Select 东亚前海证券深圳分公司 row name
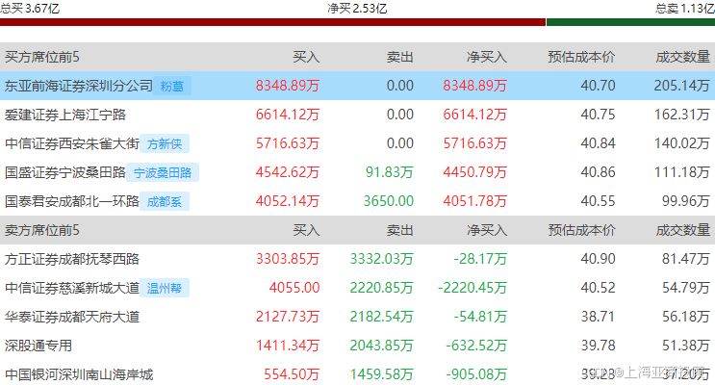The image size is (715, 385). tap(79, 86)
